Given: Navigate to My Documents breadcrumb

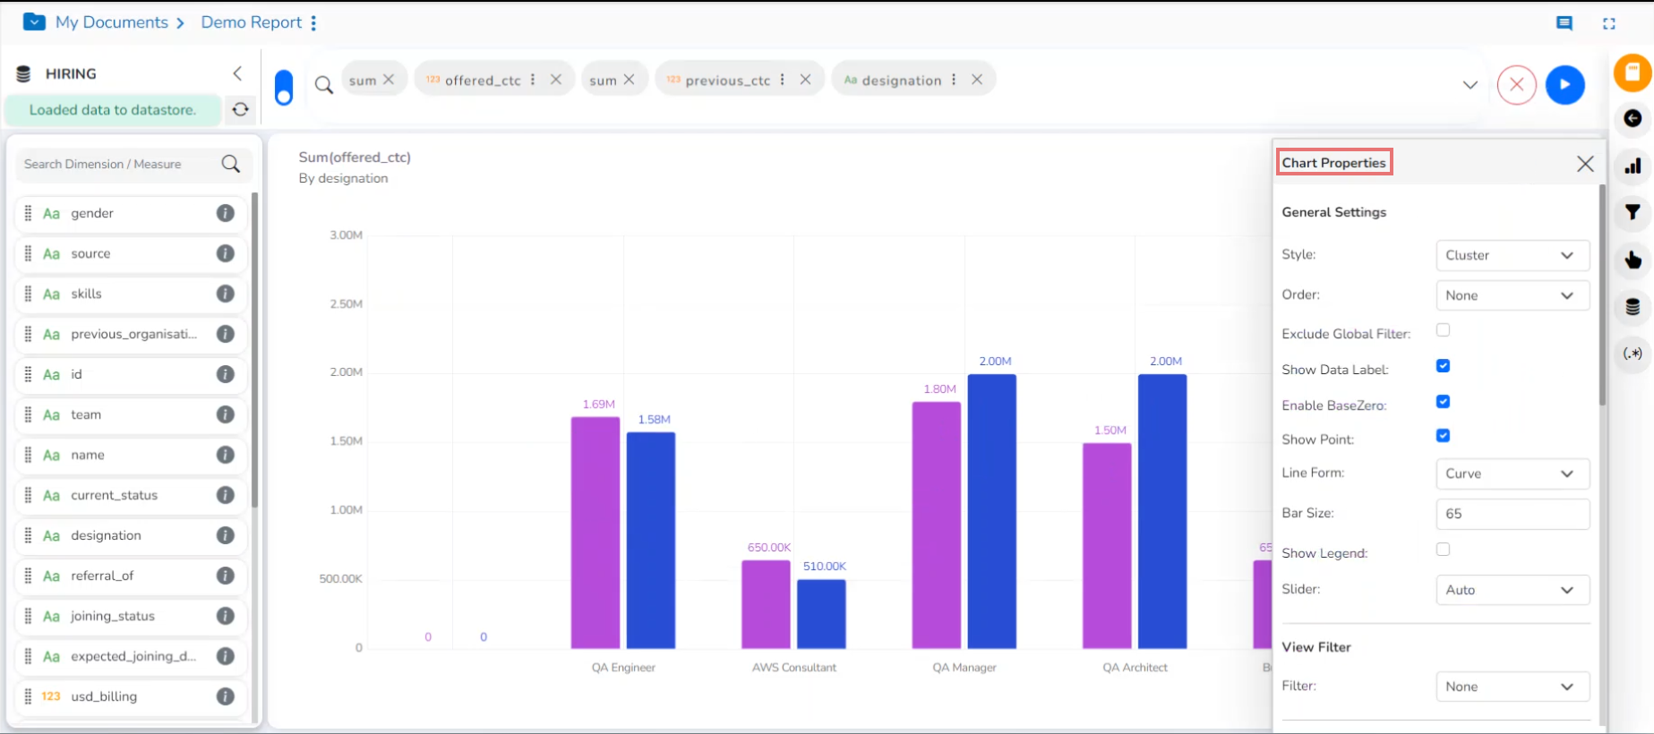Looking at the screenshot, I should [x=112, y=22].
